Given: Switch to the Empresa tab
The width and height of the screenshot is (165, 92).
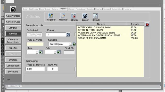Looking at the screenshot, I should (106, 9).
